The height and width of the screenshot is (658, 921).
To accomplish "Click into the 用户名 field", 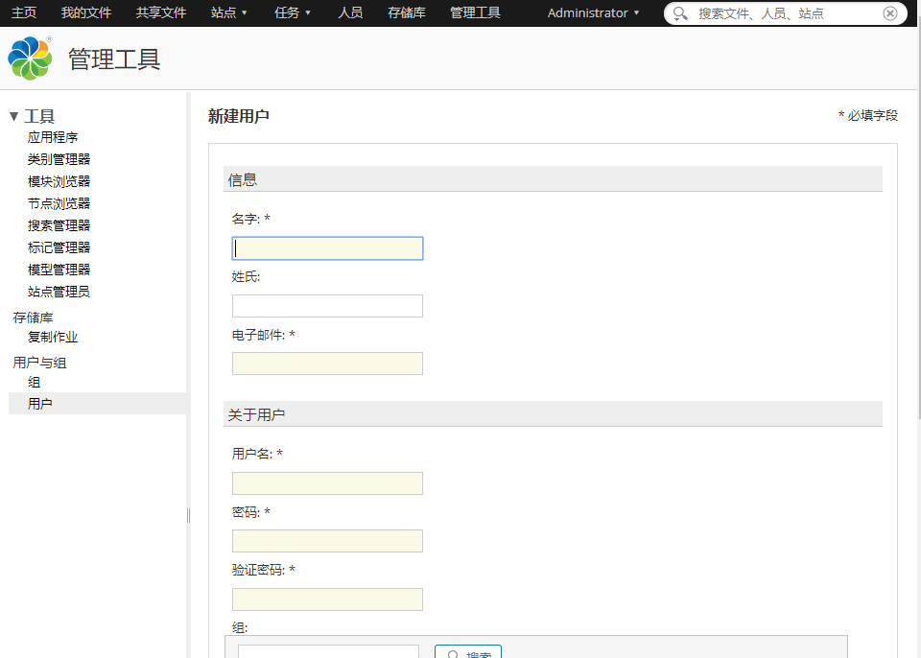I will 327,483.
